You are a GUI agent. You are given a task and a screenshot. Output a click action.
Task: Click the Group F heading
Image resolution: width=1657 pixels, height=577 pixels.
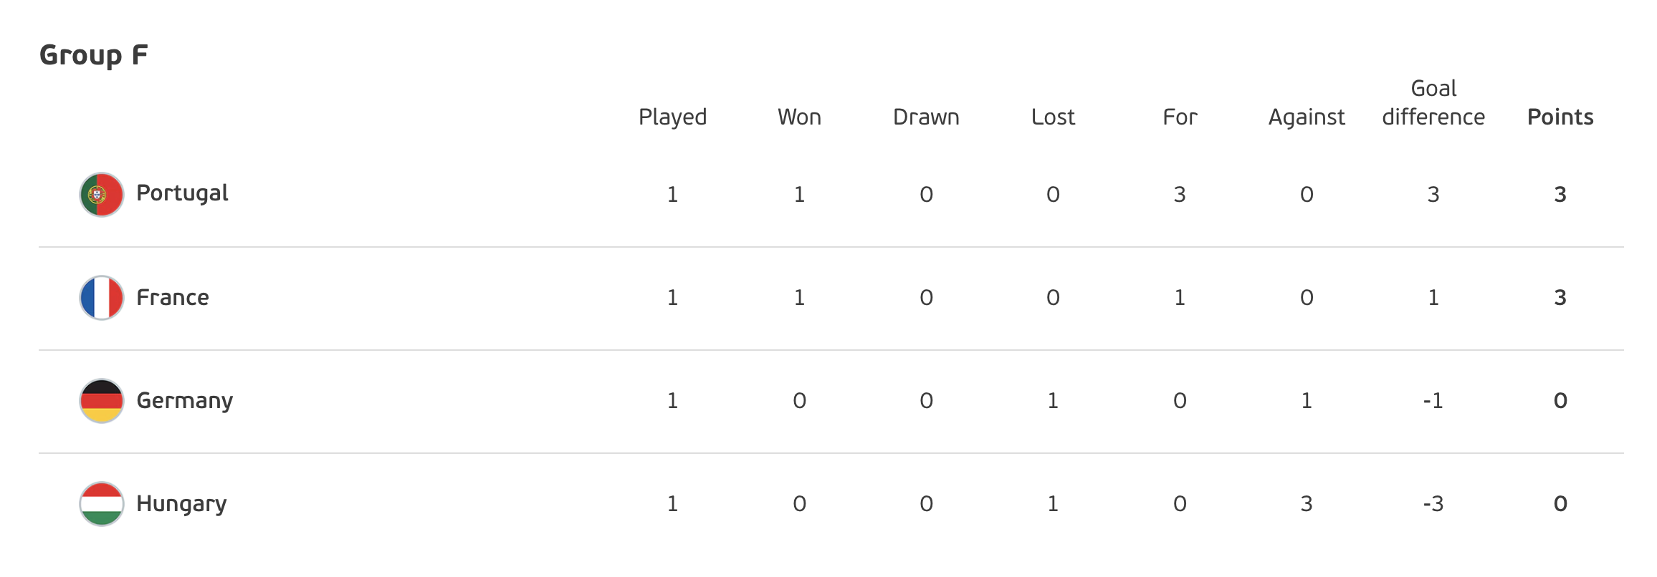[x=94, y=55]
